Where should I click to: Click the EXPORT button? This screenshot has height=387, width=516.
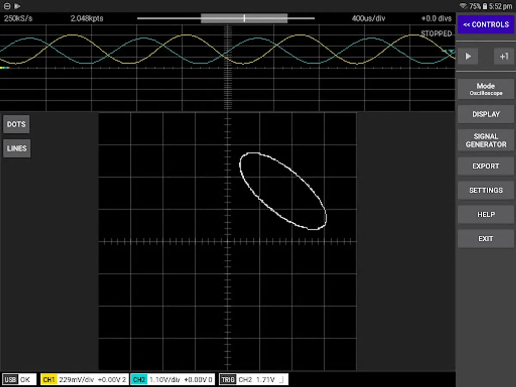pos(485,166)
